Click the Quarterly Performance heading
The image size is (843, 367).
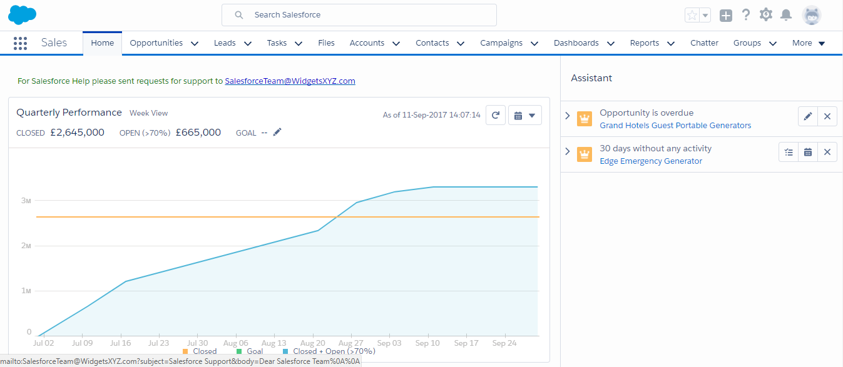coord(69,113)
